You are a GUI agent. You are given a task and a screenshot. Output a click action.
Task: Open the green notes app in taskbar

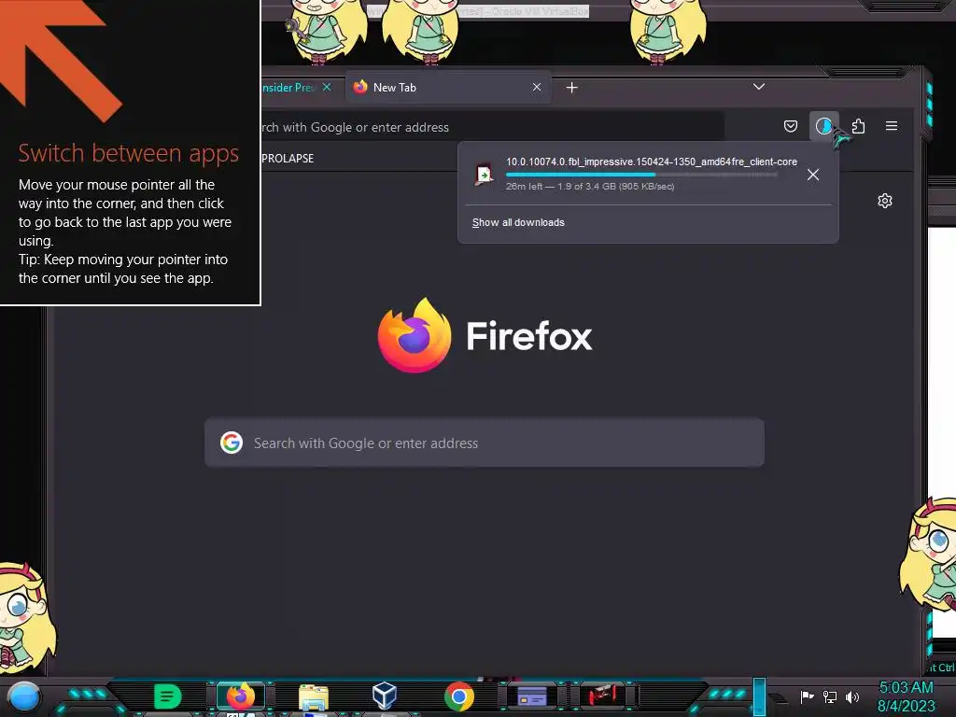click(167, 696)
